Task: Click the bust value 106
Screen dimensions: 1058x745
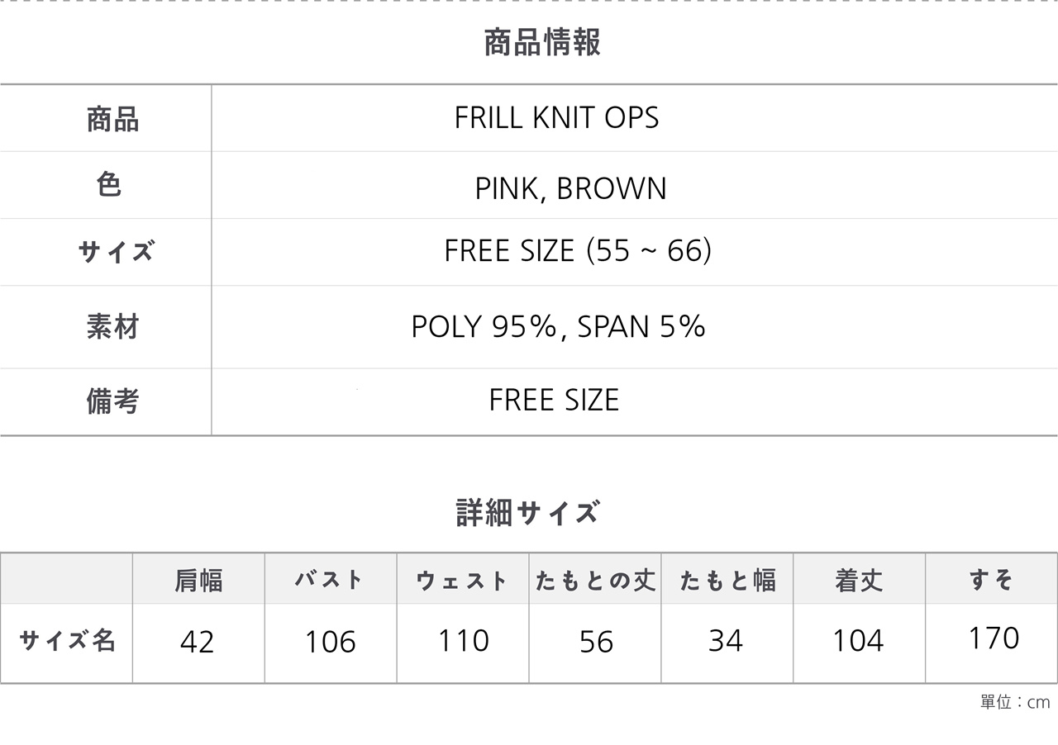Action: click(x=330, y=642)
